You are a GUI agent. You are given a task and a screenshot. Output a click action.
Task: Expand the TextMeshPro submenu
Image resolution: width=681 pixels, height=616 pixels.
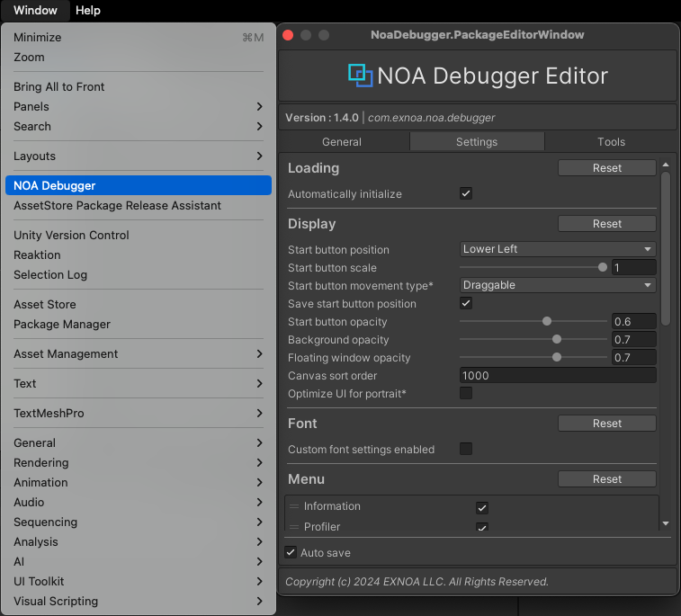[139, 414]
